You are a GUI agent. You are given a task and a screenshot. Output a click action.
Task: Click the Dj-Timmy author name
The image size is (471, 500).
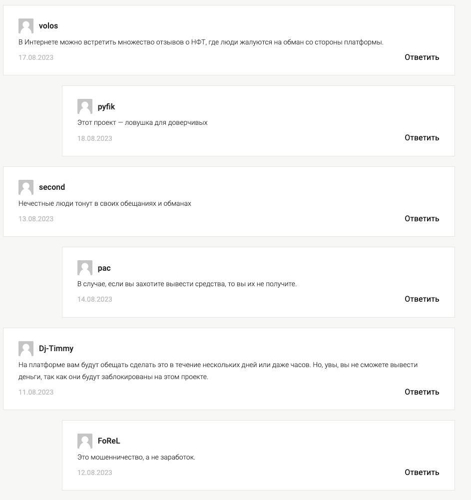pos(56,349)
